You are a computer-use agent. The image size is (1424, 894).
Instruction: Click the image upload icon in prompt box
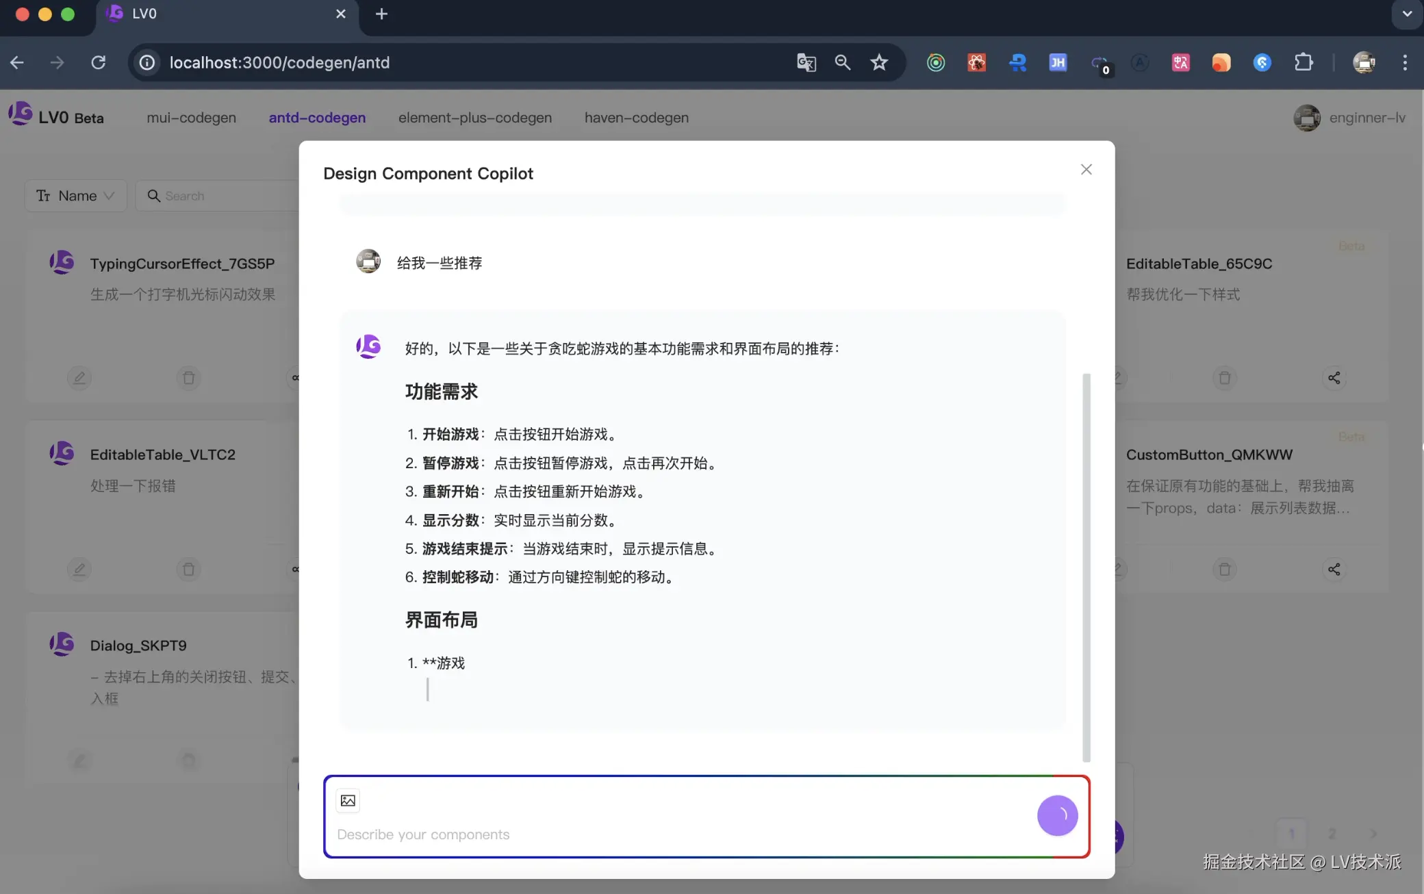tap(348, 800)
